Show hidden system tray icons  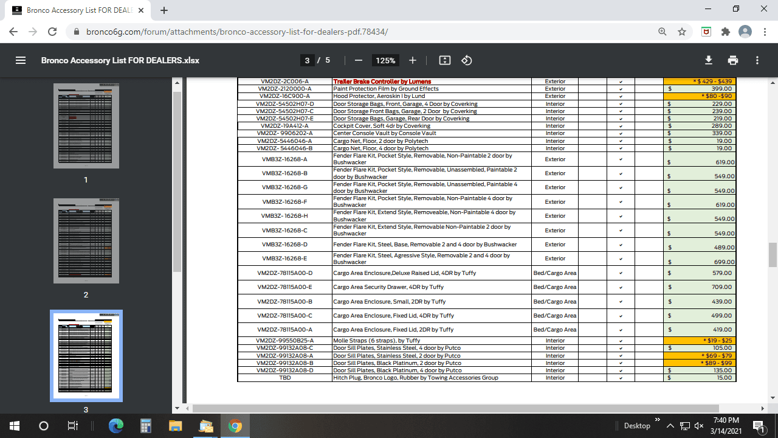(x=670, y=426)
